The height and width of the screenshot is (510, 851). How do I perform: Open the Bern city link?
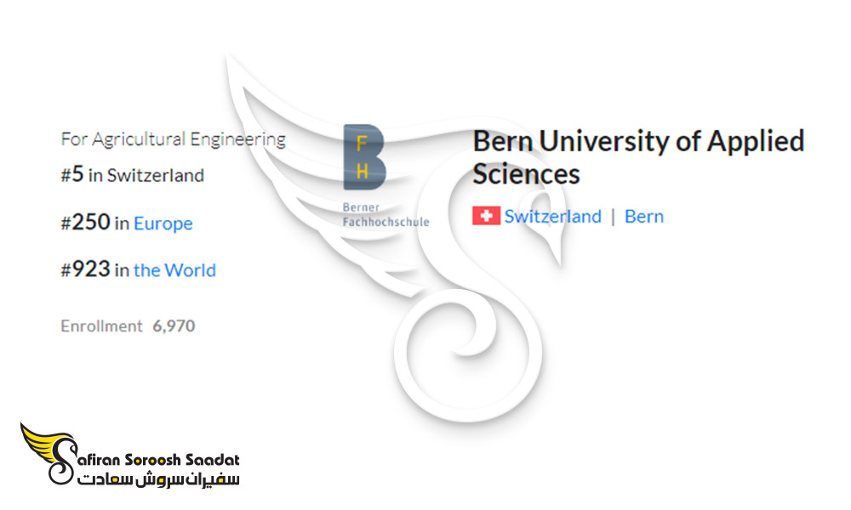643,216
